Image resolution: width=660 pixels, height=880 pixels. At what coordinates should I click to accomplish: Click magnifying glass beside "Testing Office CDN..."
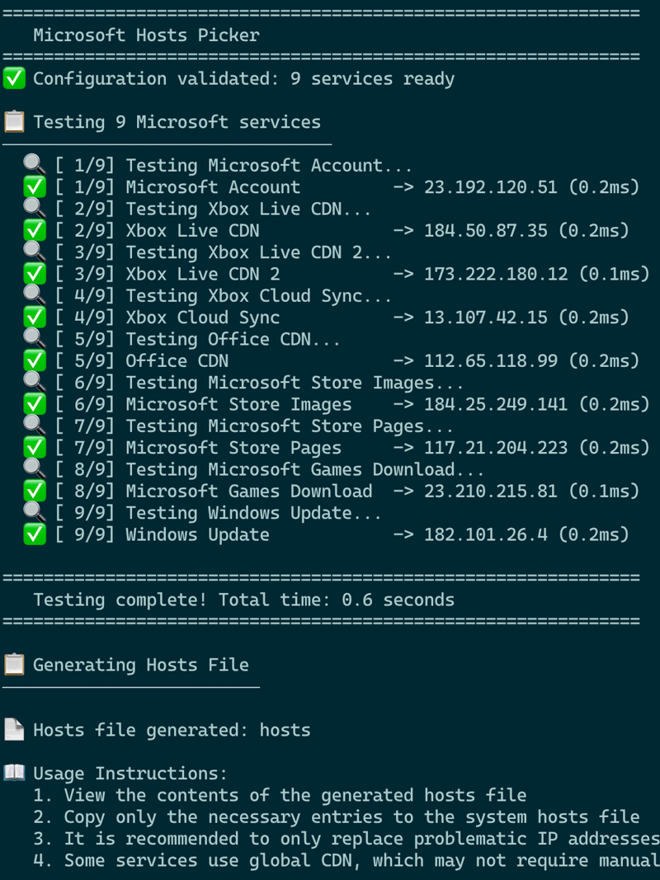(35, 339)
